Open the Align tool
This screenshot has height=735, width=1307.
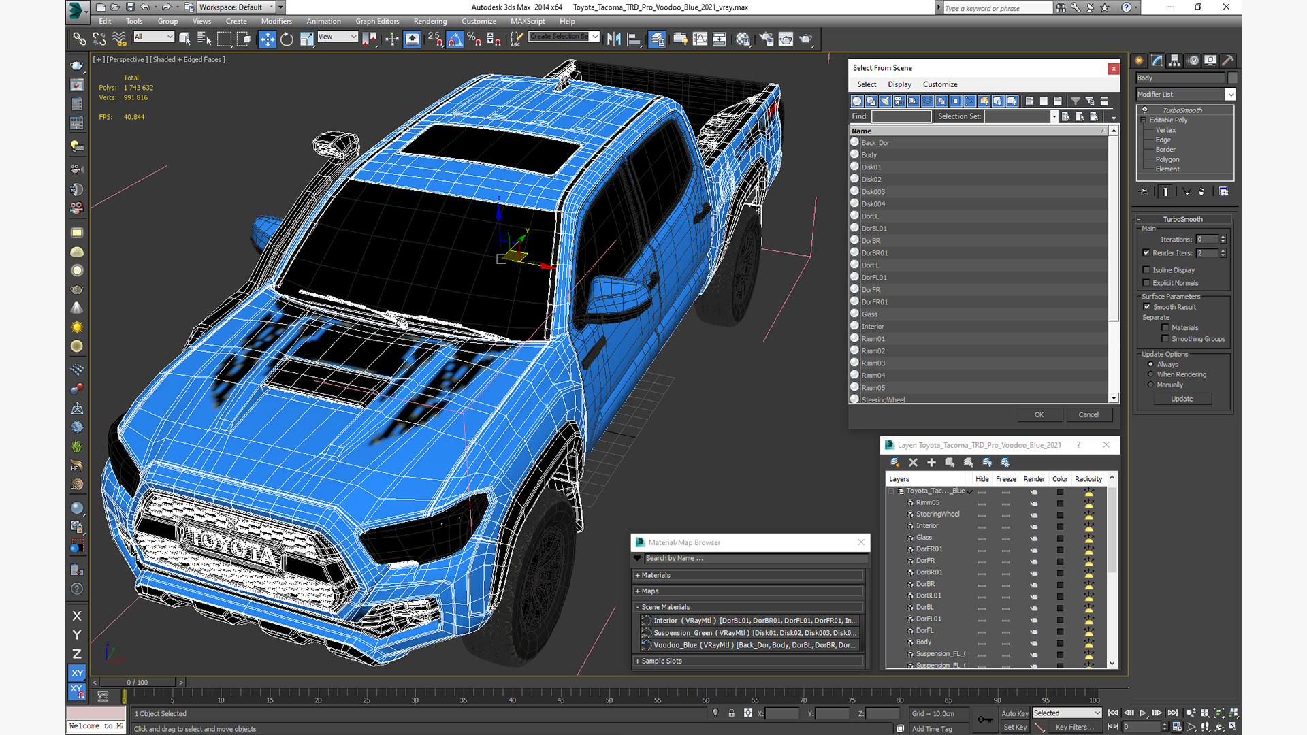tap(634, 39)
